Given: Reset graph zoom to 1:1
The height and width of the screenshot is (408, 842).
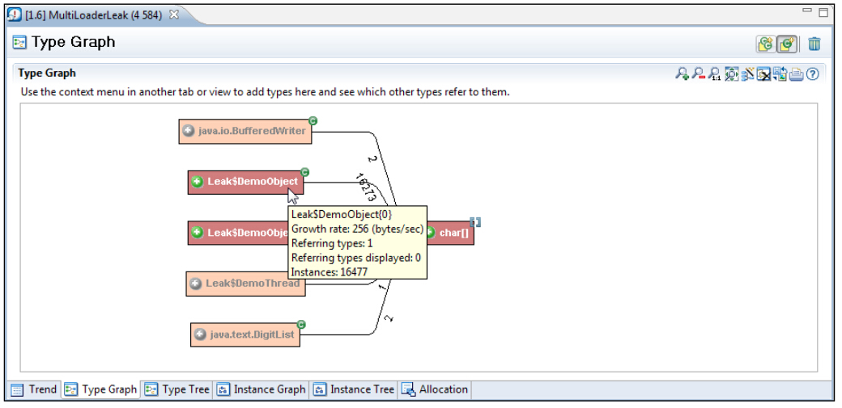Looking at the screenshot, I should coord(714,74).
